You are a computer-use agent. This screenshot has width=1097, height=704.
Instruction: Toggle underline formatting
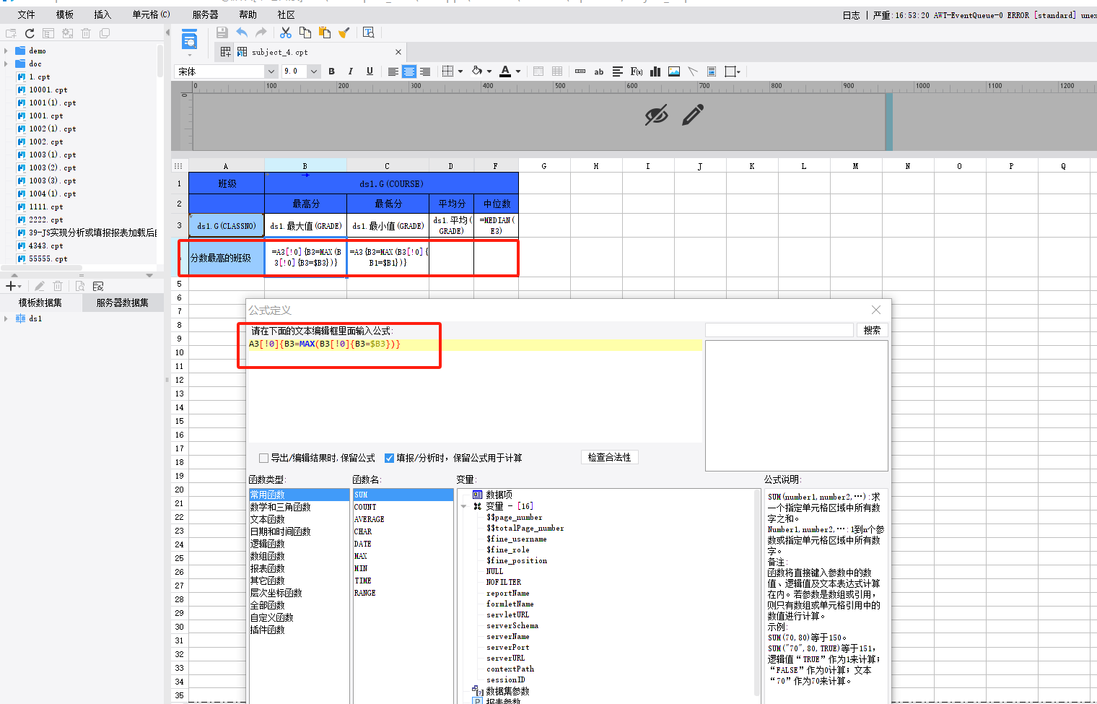(370, 71)
